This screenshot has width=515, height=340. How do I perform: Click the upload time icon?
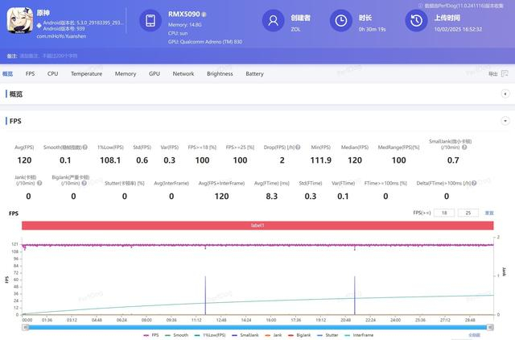(x=416, y=23)
